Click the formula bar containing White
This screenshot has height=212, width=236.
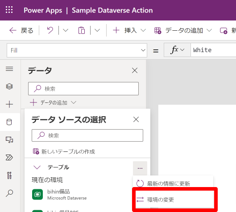pos(213,50)
